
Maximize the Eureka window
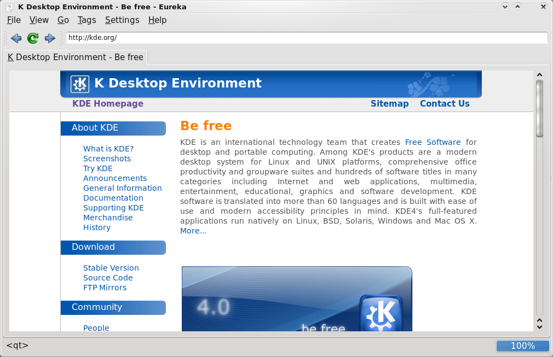518,7
